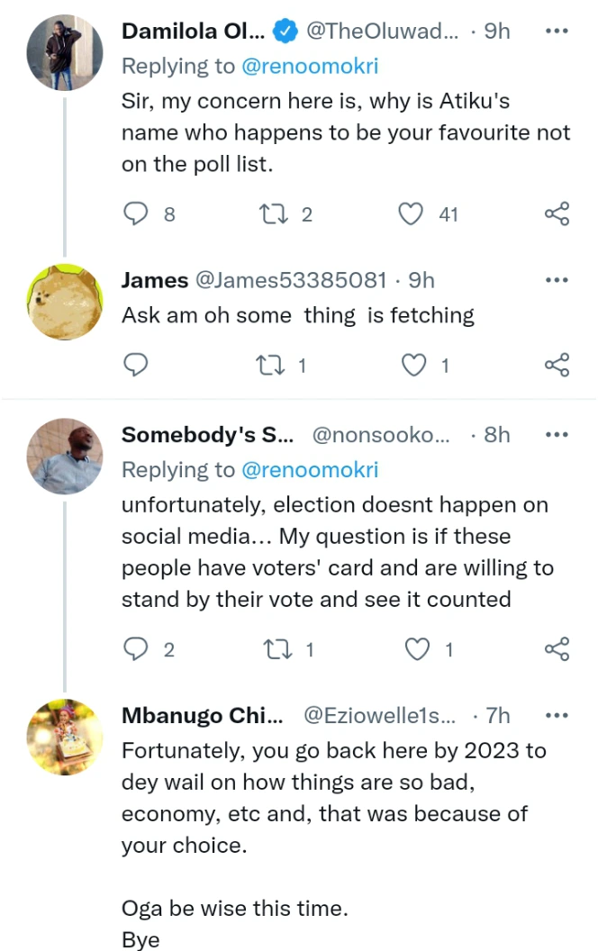Share Damilola's tweet about Atiku

[557, 213]
